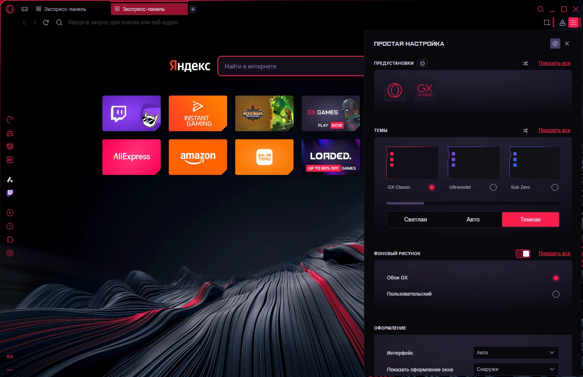Open the Loaded games speed dial tile

(x=331, y=157)
